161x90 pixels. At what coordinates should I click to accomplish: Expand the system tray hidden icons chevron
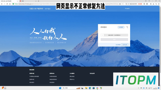(x=138, y=88)
